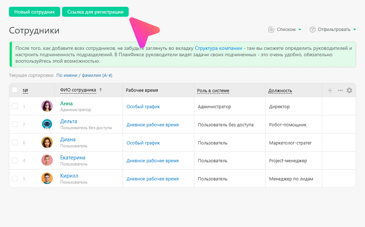Click the sort arrow next to ФИО сотрудника
This screenshot has height=227, width=365.
click(x=101, y=90)
